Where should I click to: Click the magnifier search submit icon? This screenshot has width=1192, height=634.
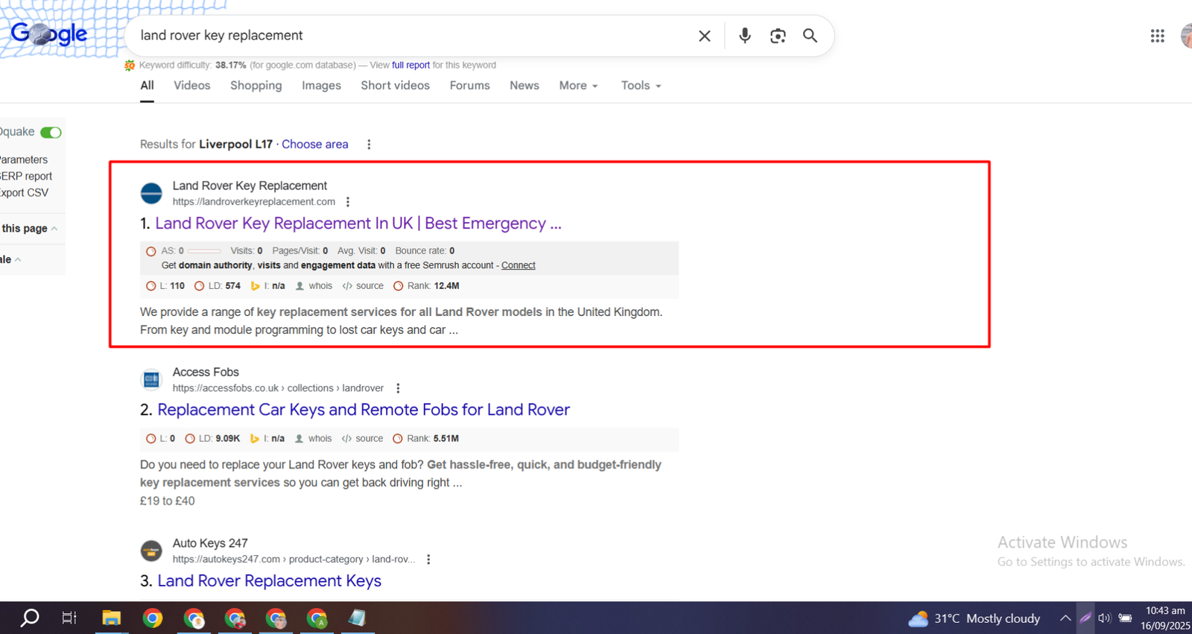pyautogui.click(x=810, y=36)
